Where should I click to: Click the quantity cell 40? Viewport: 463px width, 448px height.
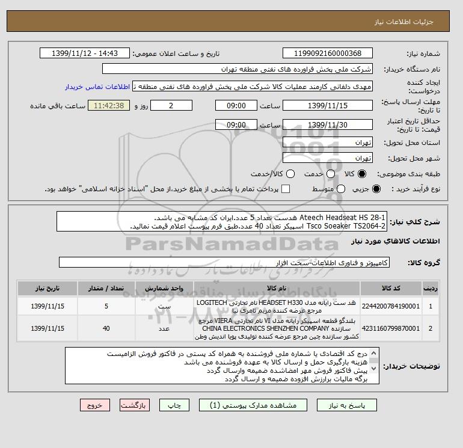pos(106,328)
